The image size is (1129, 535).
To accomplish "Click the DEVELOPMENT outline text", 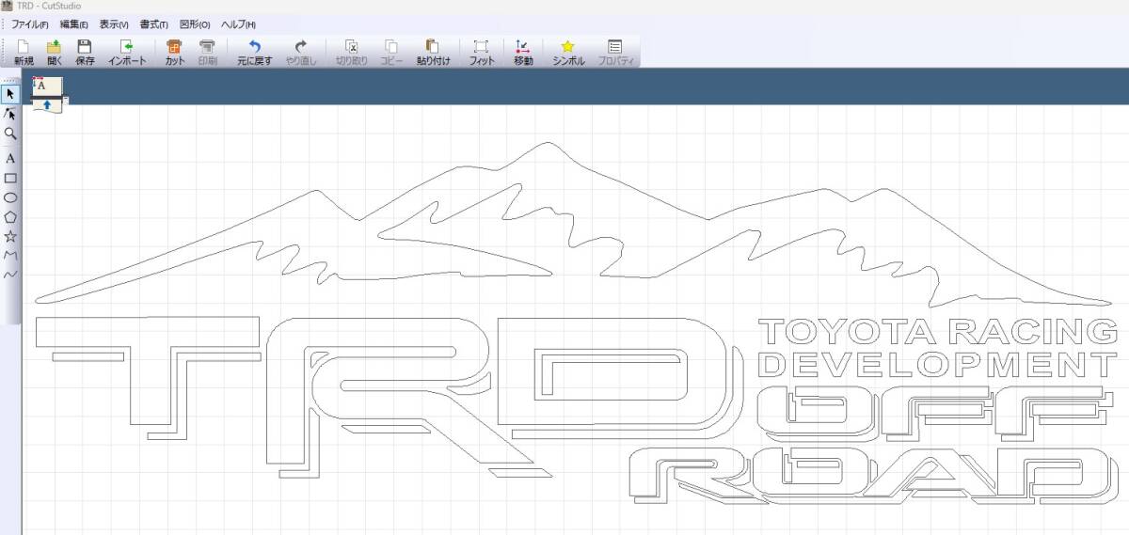I will coord(937,365).
